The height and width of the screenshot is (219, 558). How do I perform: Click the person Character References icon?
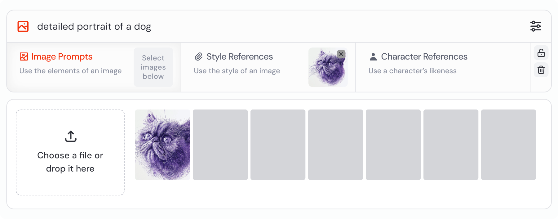click(373, 56)
